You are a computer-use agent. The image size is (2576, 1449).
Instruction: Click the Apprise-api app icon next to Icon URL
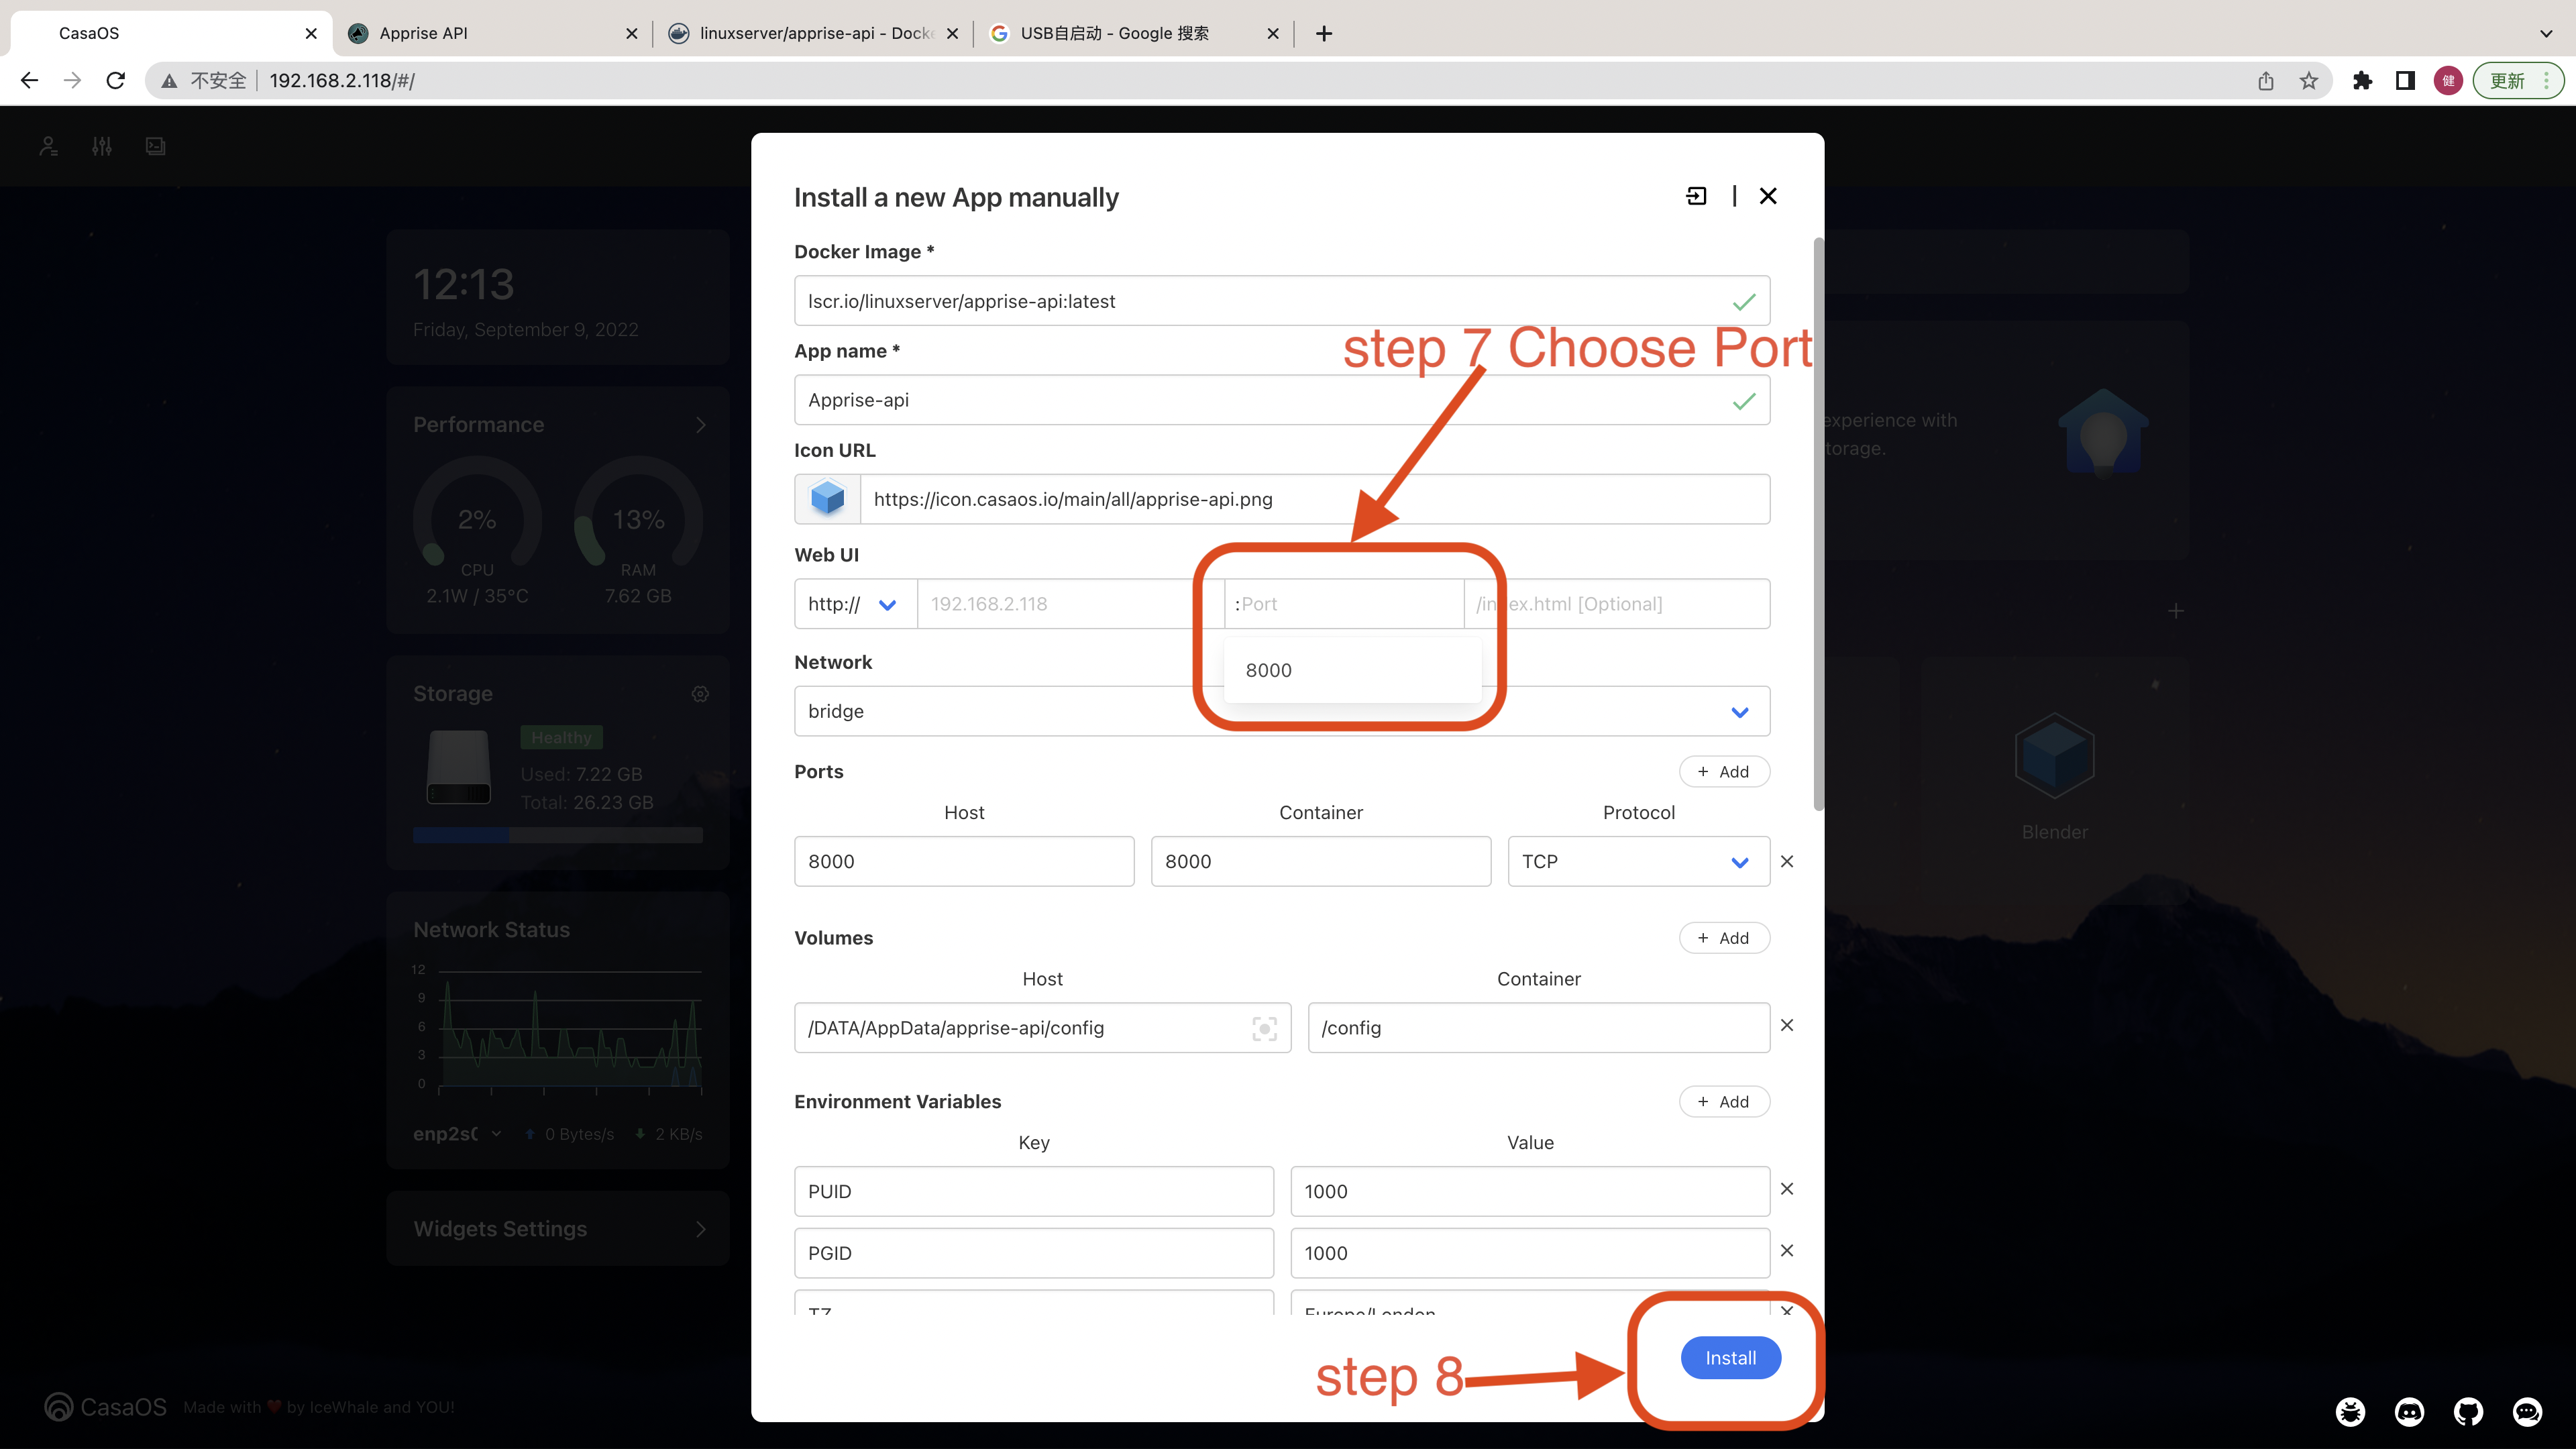827,498
